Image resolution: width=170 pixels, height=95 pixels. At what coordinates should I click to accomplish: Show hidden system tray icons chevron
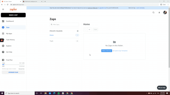[147, 93]
